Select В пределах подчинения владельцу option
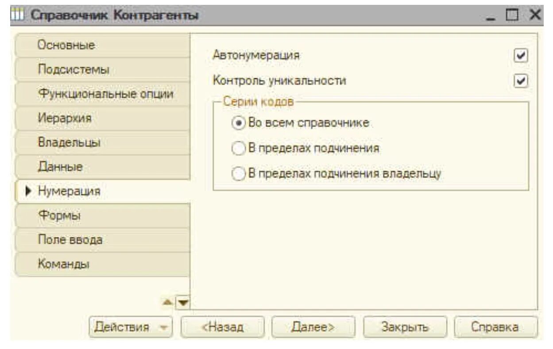The image size is (553, 349). click(x=239, y=174)
